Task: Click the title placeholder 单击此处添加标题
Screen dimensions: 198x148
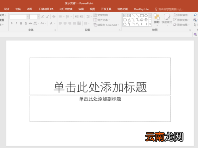Action: coord(100,87)
